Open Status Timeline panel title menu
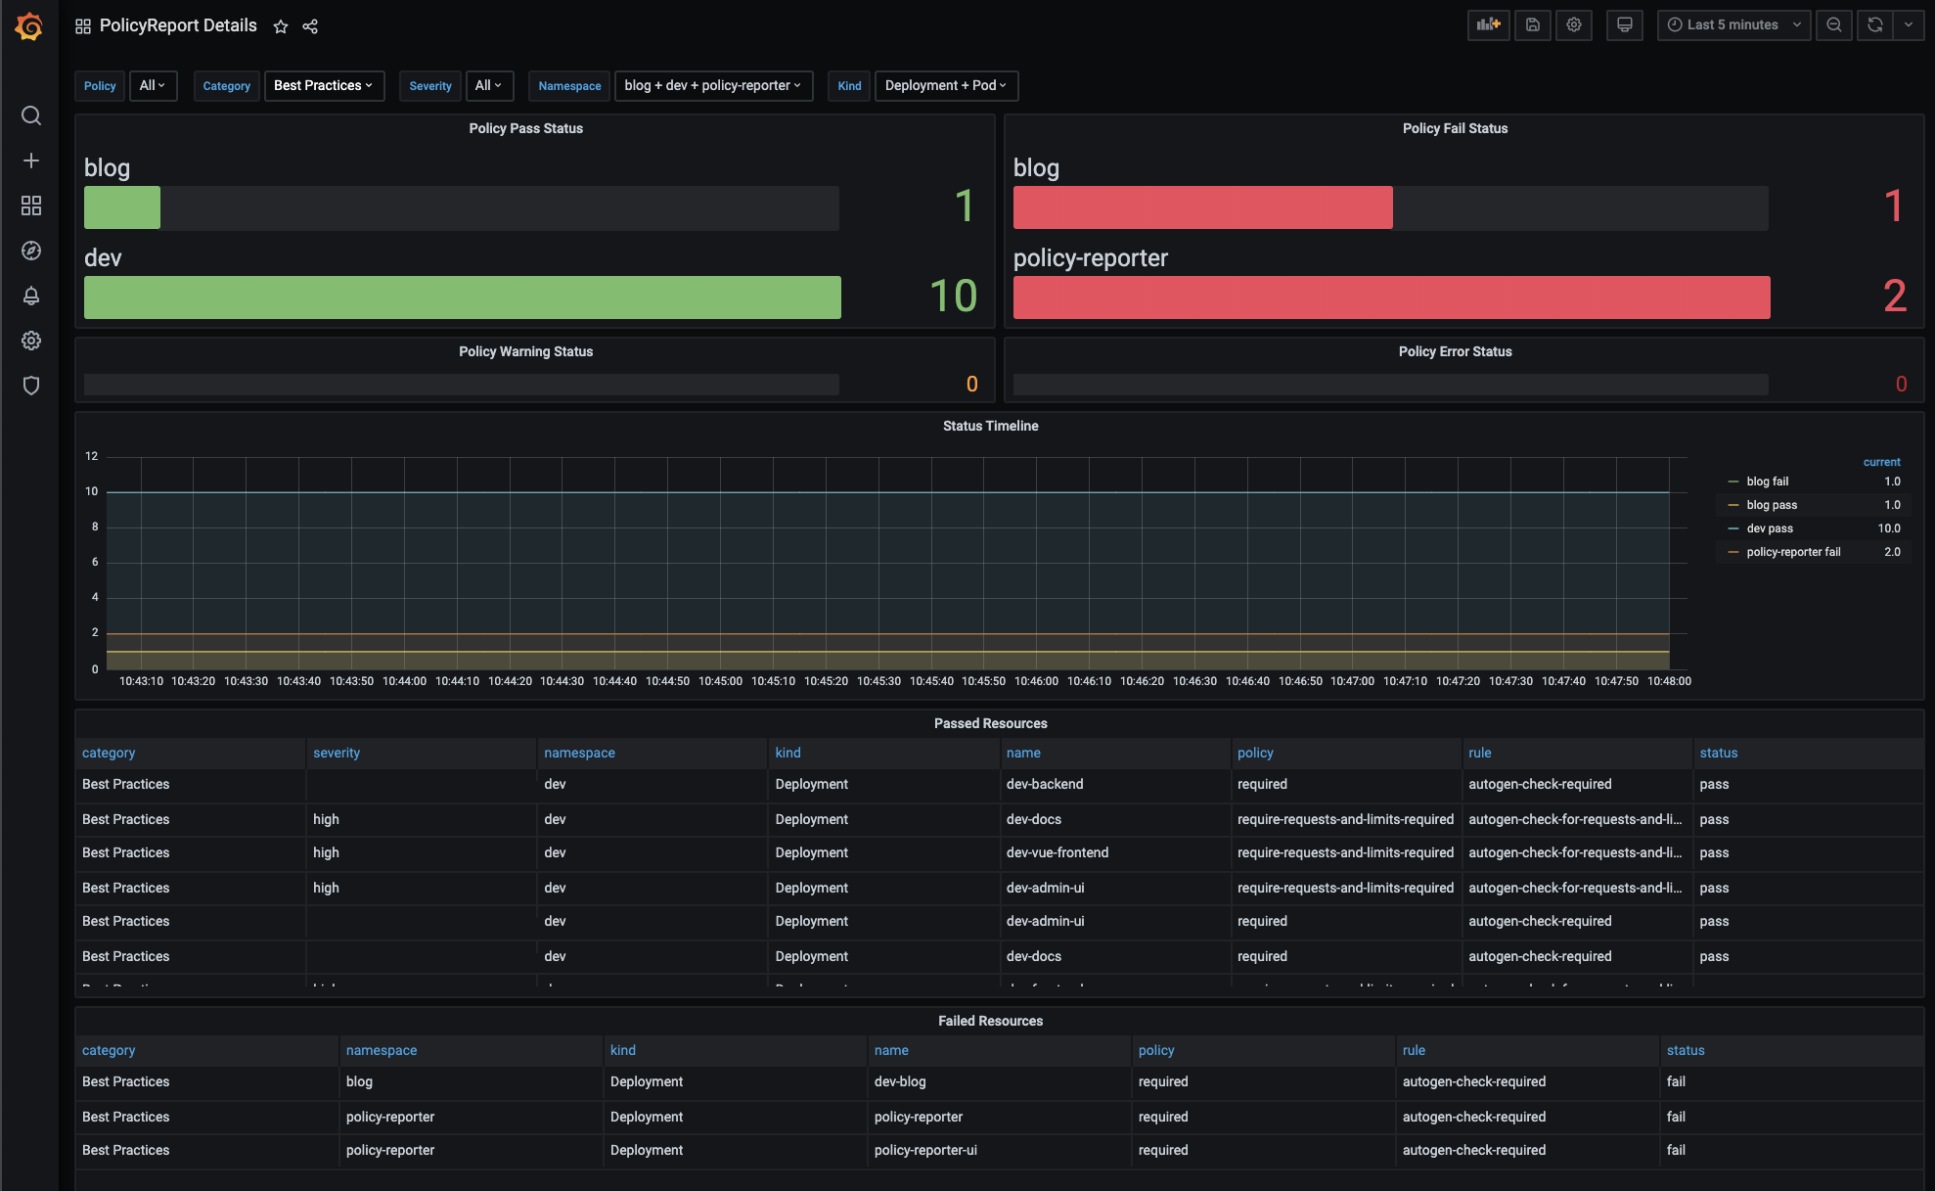 click(990, 426)
